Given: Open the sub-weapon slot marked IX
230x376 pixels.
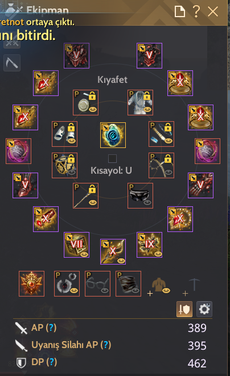Looking at the screenshot, I should (x=149, y=245).
